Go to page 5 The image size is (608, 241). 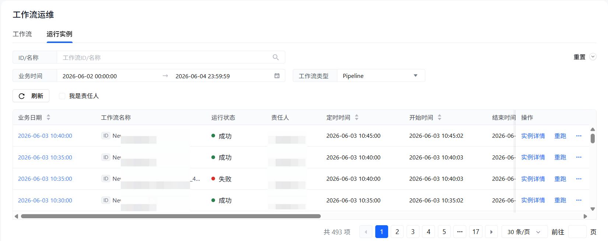coord(444,232)
